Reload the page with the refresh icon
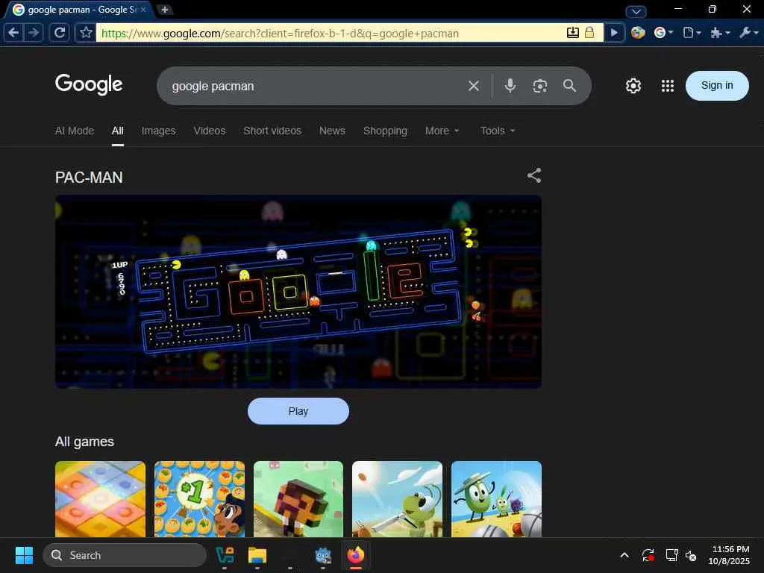The image size is (764, 573). [x=60, y=33]
